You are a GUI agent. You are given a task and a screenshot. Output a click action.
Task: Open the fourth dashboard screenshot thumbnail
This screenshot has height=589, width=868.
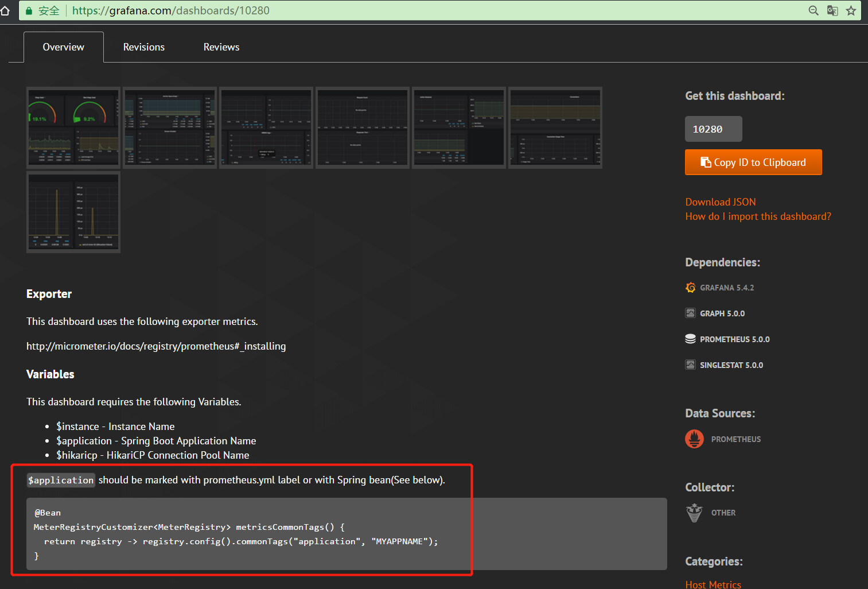coord(363,127)
